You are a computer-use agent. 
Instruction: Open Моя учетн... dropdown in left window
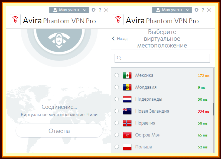(69, 10)
